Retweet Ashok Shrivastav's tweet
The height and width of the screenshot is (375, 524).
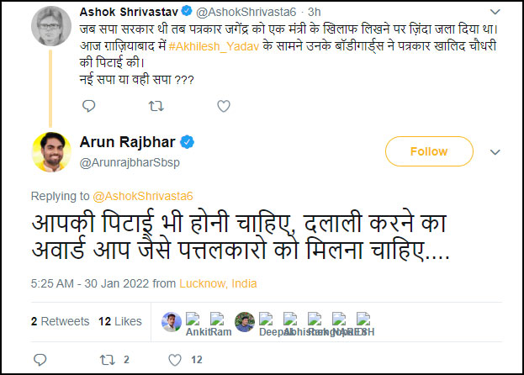pyautogui.click(x=156, y=106)
